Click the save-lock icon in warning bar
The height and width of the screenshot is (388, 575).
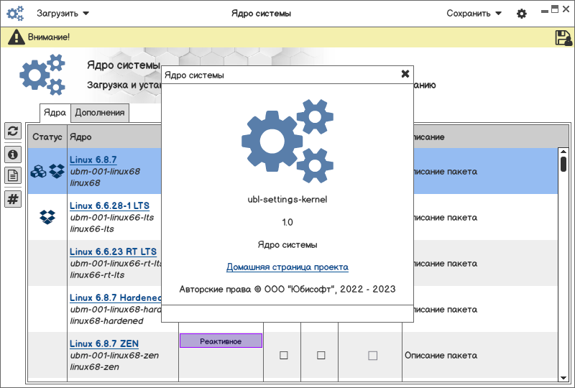coord(563,37)
